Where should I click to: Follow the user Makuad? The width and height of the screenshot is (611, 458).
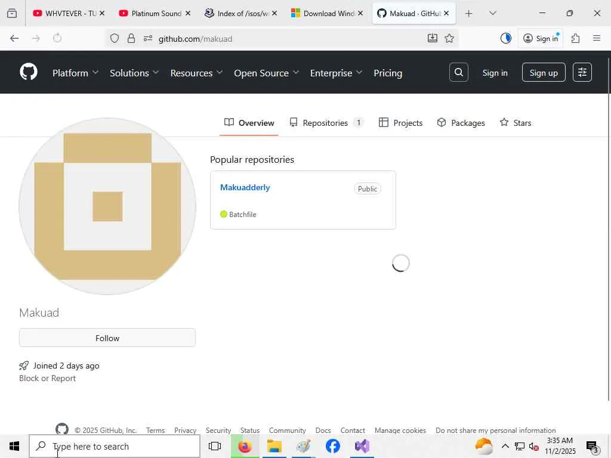click(x=107, y=338)
